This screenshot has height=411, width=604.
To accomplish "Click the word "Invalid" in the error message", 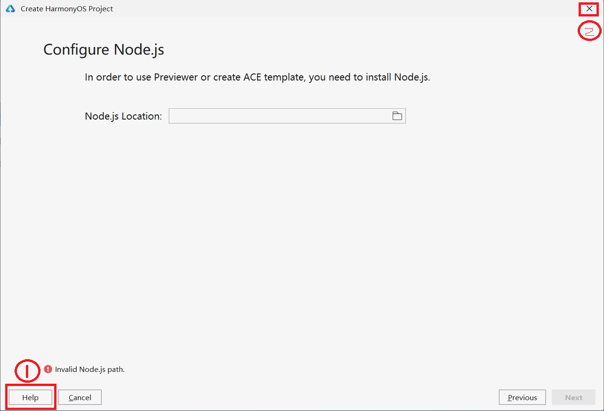I will point(66,370).
